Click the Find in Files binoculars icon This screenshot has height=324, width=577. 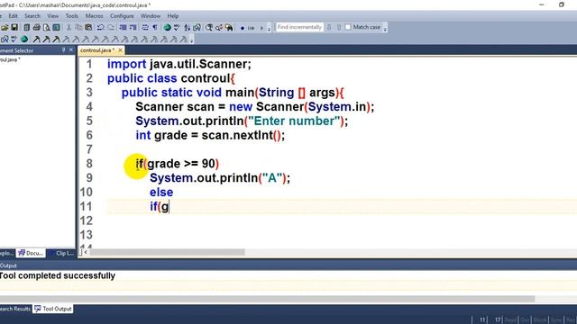point(229,28)
